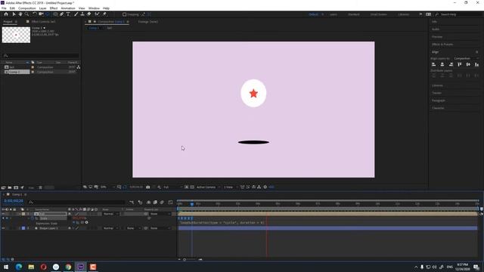This screenshot has height=272, width=484.
Task: Switch to the Standard workspace
Action: coord(353,14)
